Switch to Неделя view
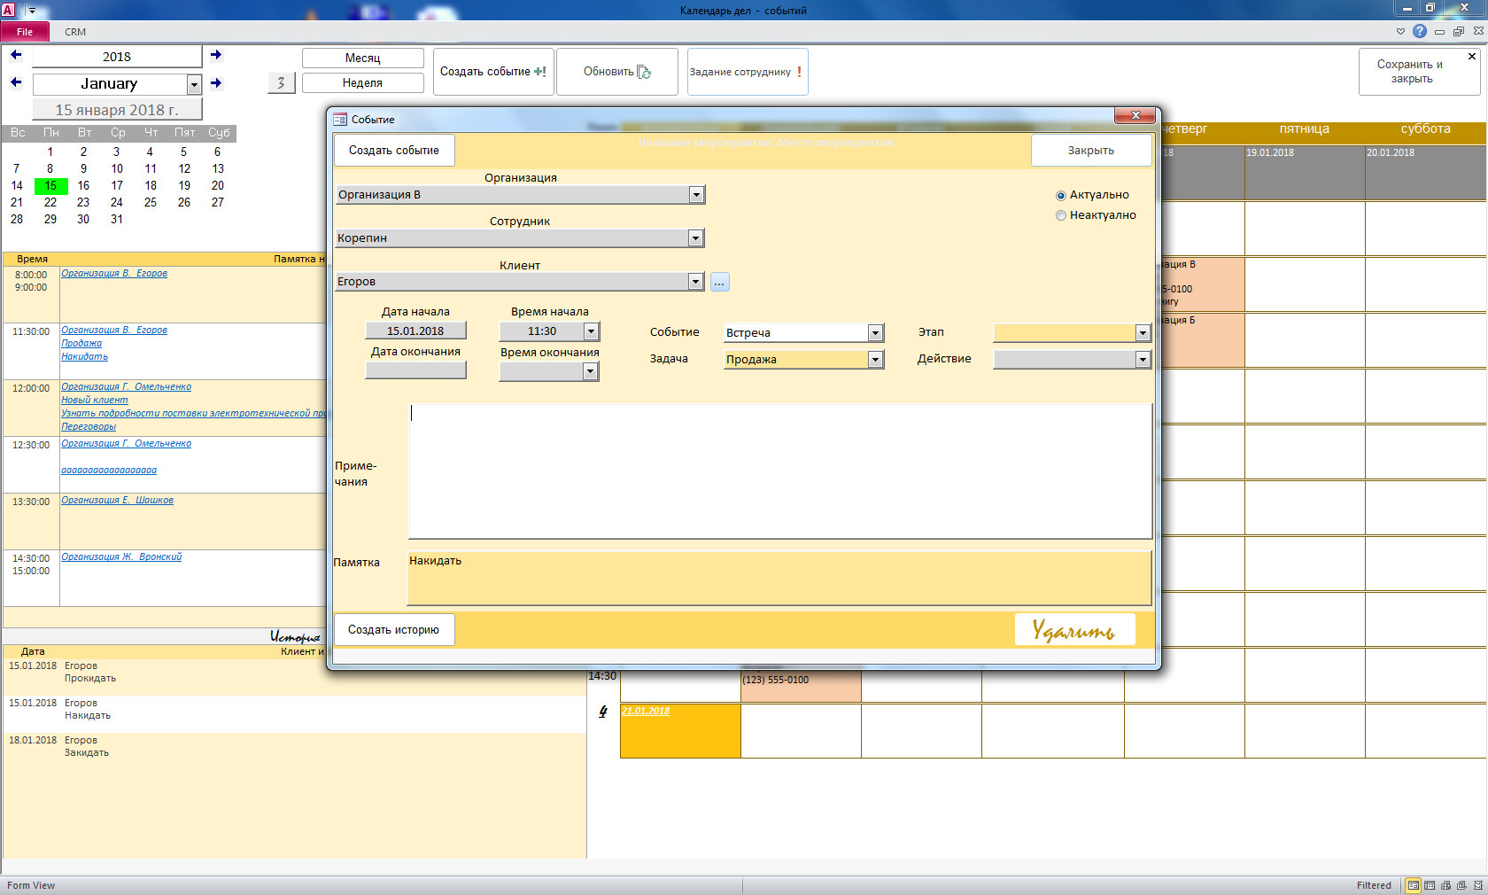Viewport: 1488px width, 895px height. click(362, 82)
